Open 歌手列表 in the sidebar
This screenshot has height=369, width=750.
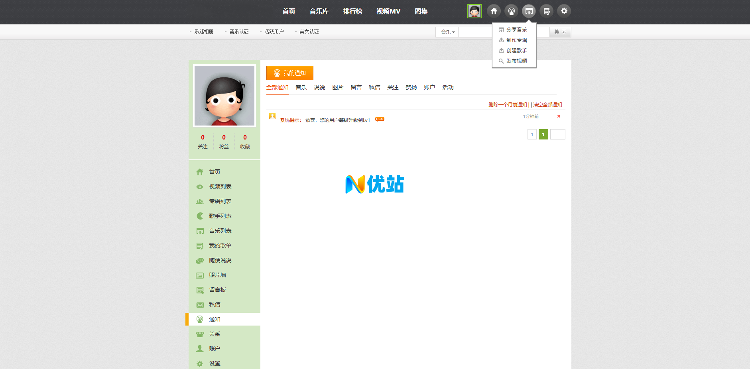(x=220, y=216)
